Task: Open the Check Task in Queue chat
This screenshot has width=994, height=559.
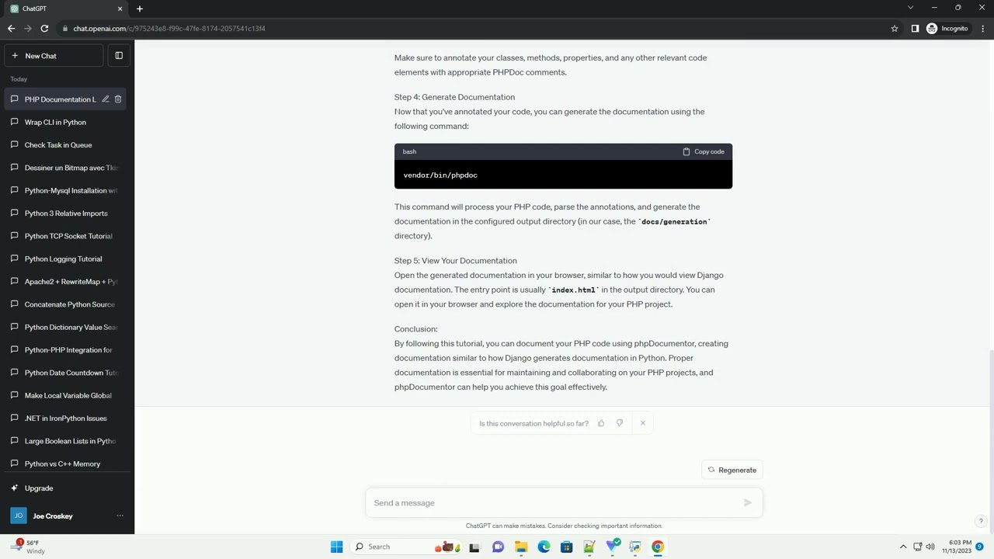Action: coord(65,145)
